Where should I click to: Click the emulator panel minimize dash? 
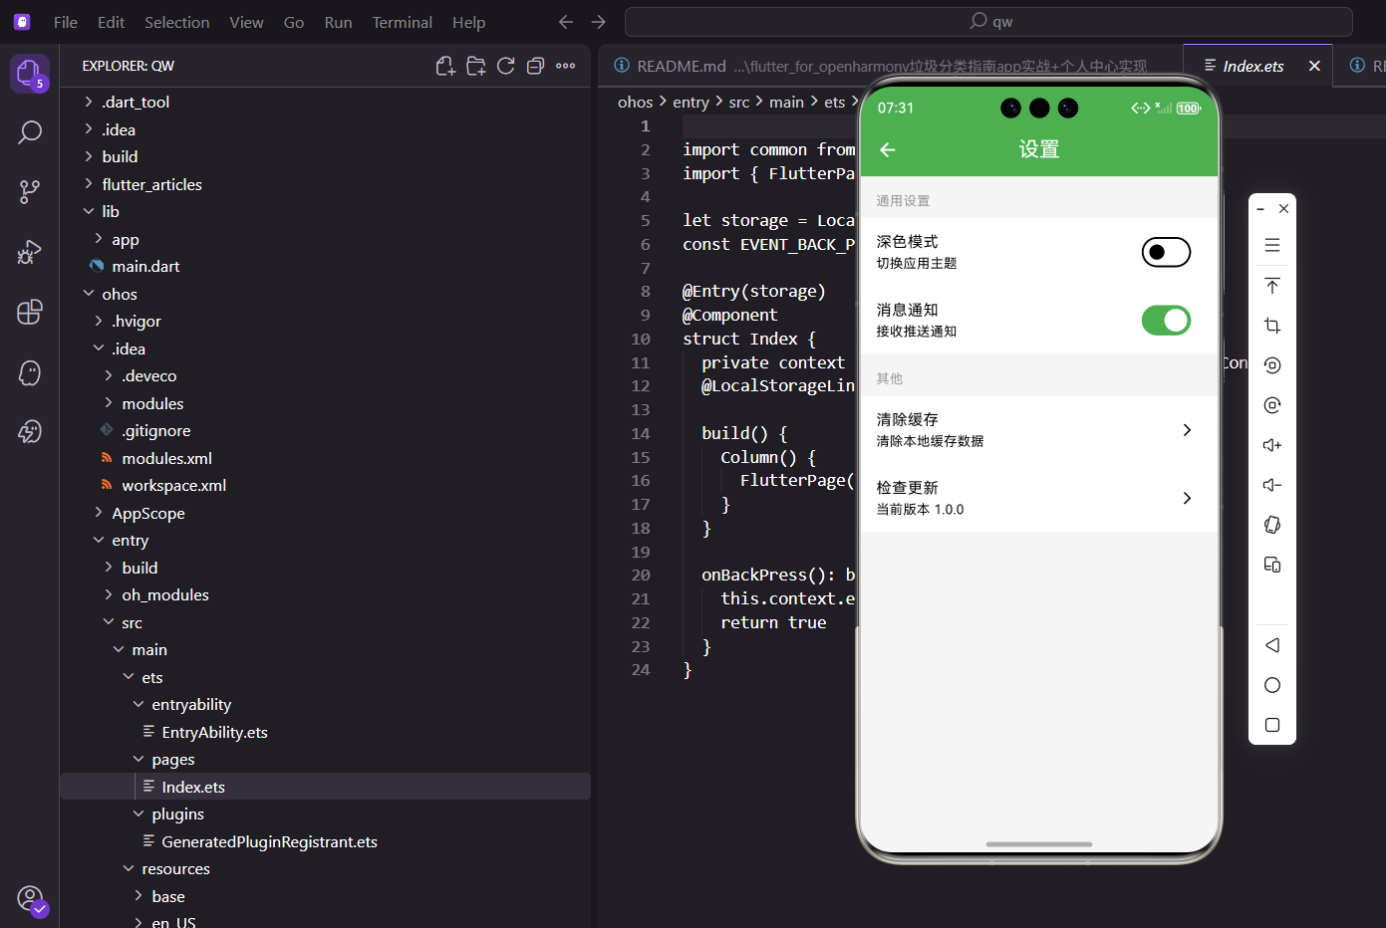[1260, 209]
